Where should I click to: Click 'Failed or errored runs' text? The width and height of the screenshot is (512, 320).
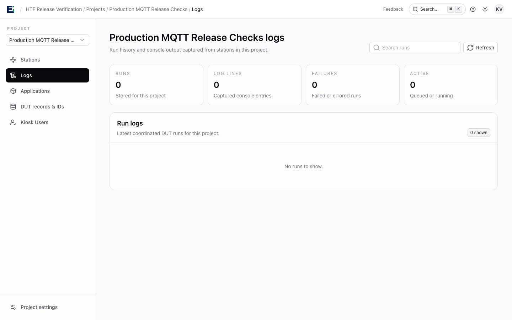pos(336,96)
